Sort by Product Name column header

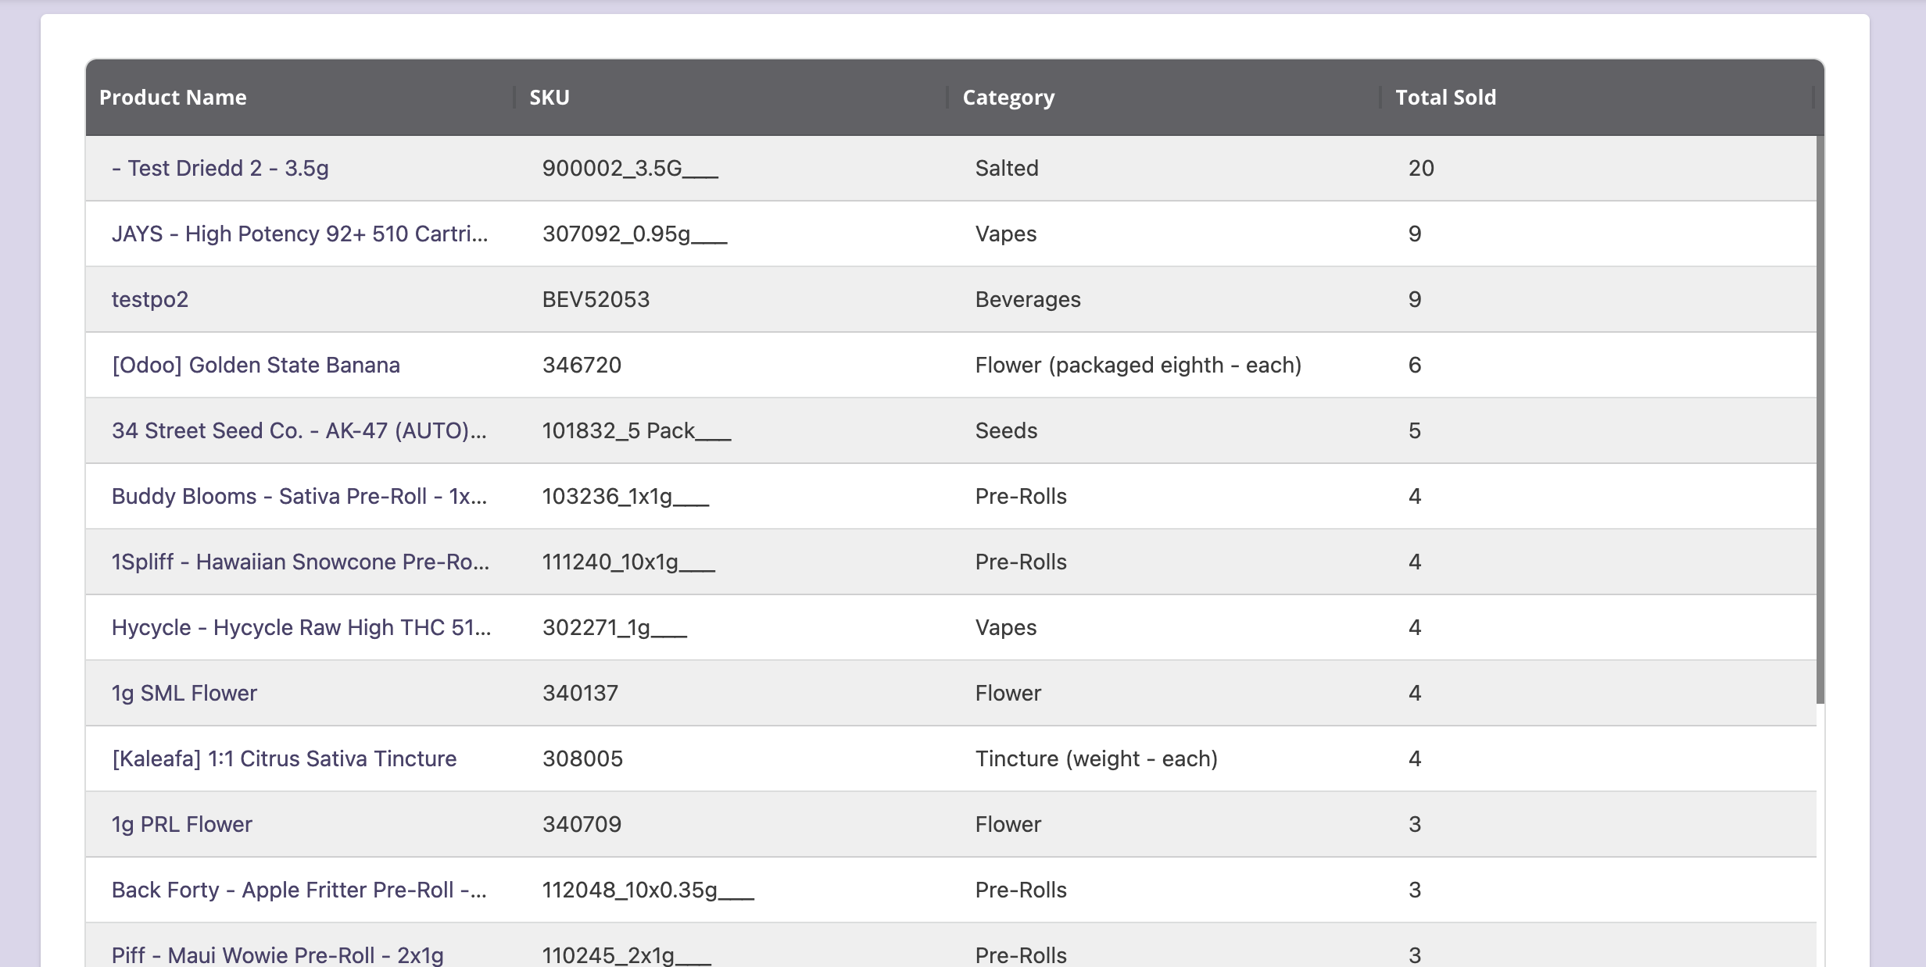173,98
